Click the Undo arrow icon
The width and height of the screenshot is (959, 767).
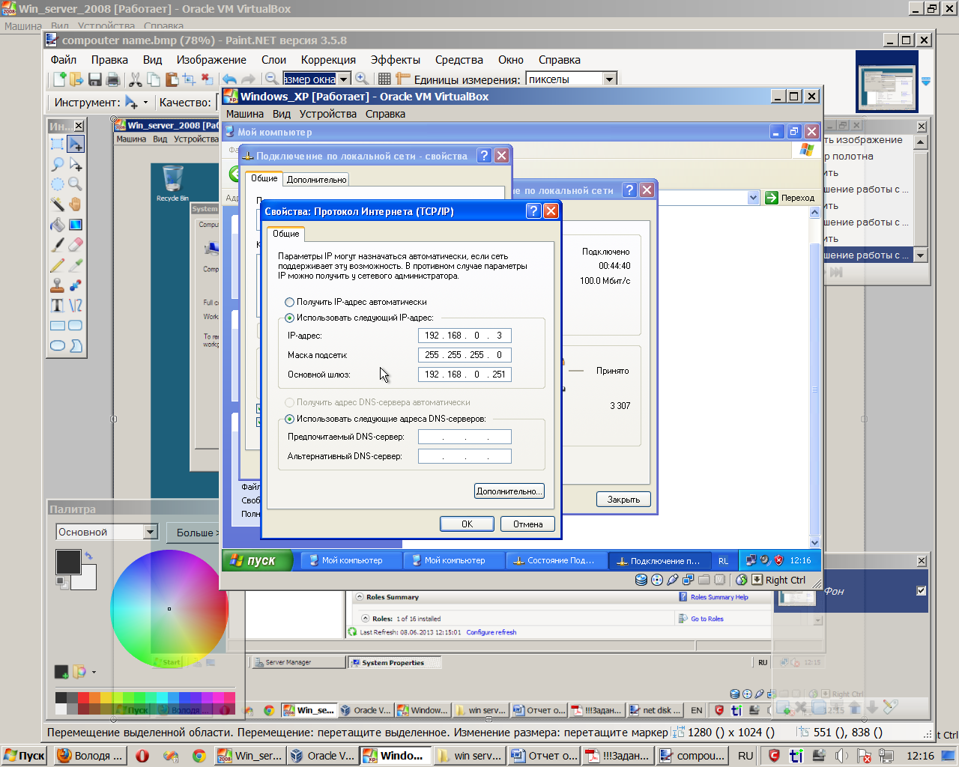[x=230, y=79]
